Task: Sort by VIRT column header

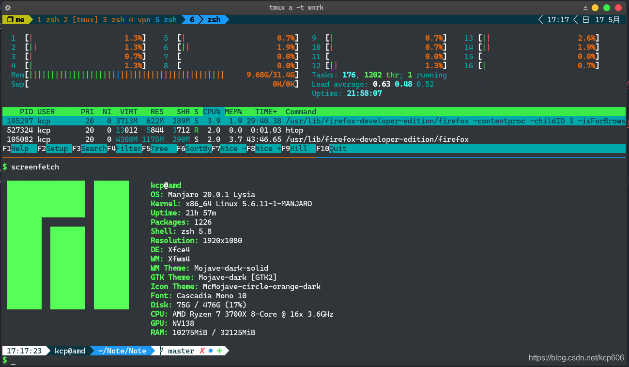Action: pos(129,112)
